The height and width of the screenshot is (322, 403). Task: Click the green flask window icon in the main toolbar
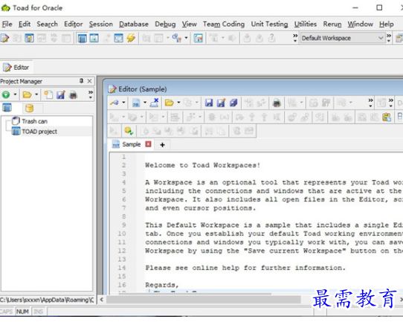pyautogui.click(x=94, y=38)
